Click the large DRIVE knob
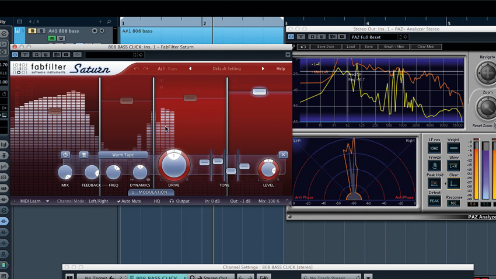 (174, 165)
